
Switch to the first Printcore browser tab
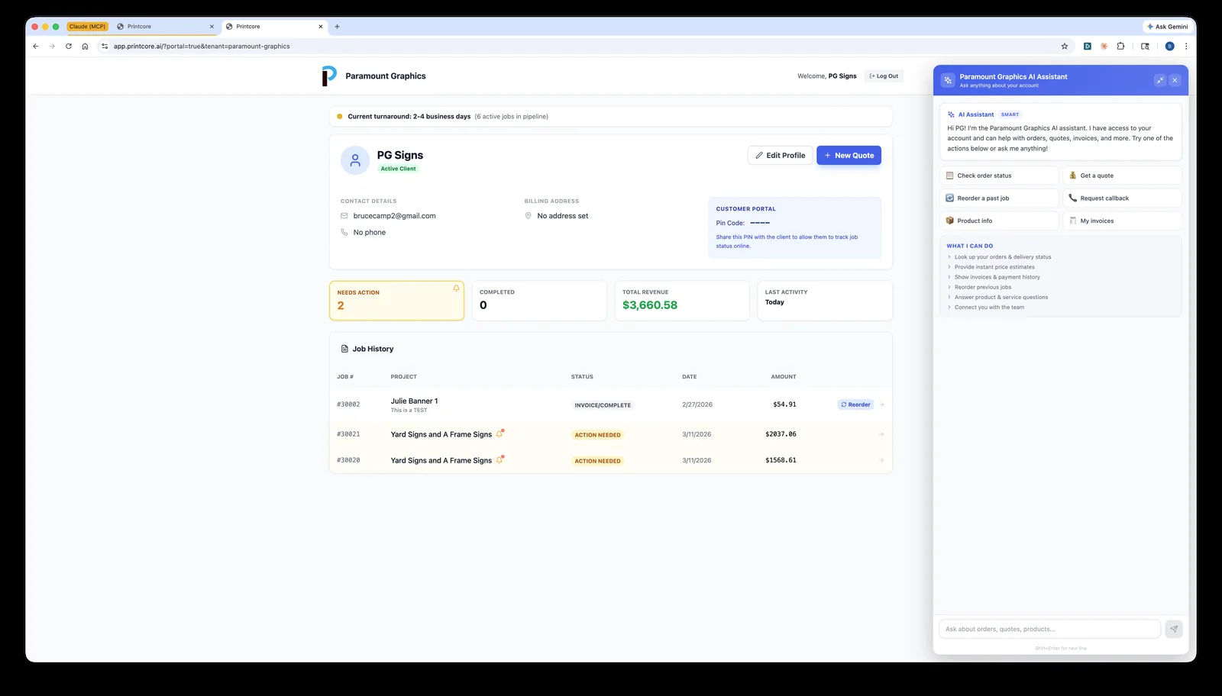(x=164, y=27)
